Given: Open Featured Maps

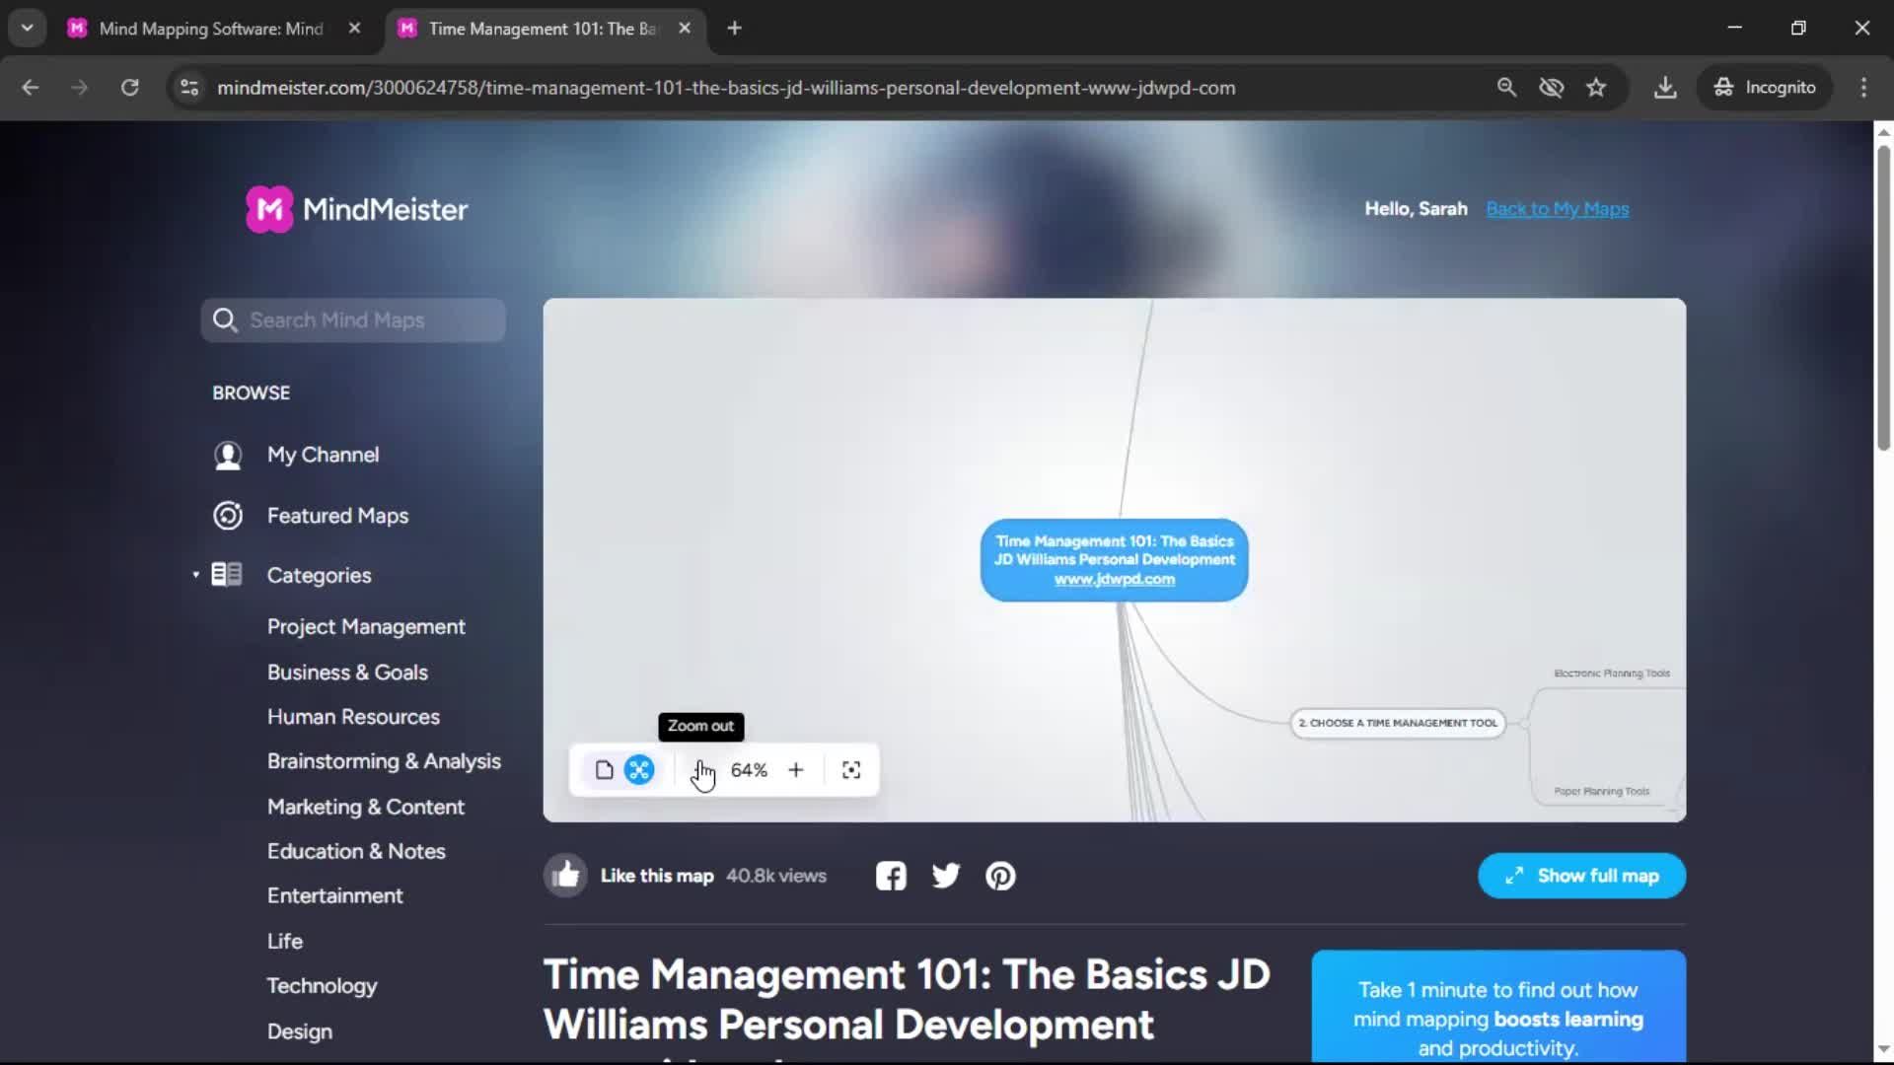Looking at the screenshot, I should pos(337,516).
